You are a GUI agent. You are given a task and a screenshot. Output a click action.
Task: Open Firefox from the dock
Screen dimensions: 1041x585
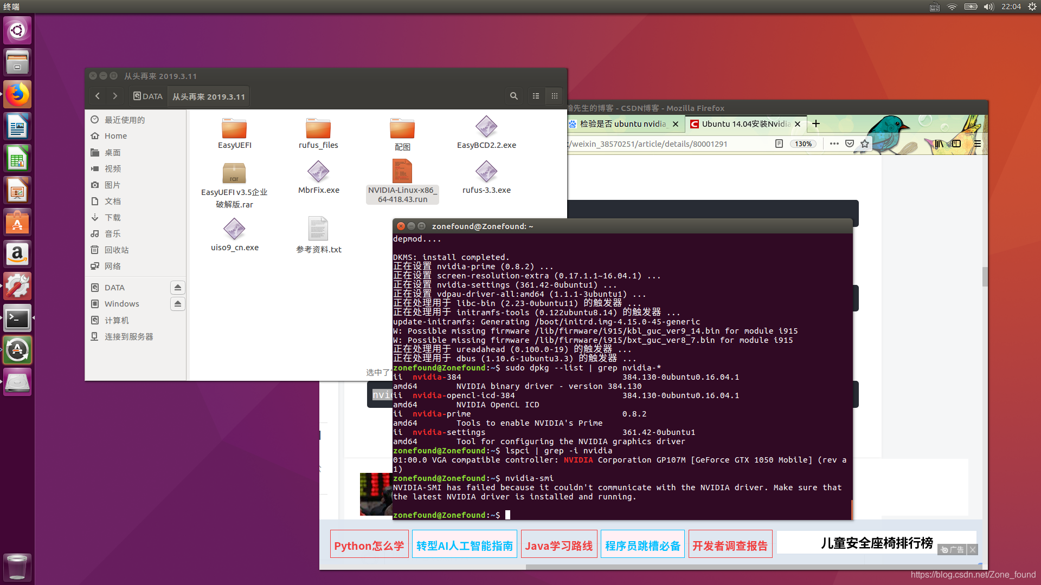pyautogui.click(x=17, y=94)
